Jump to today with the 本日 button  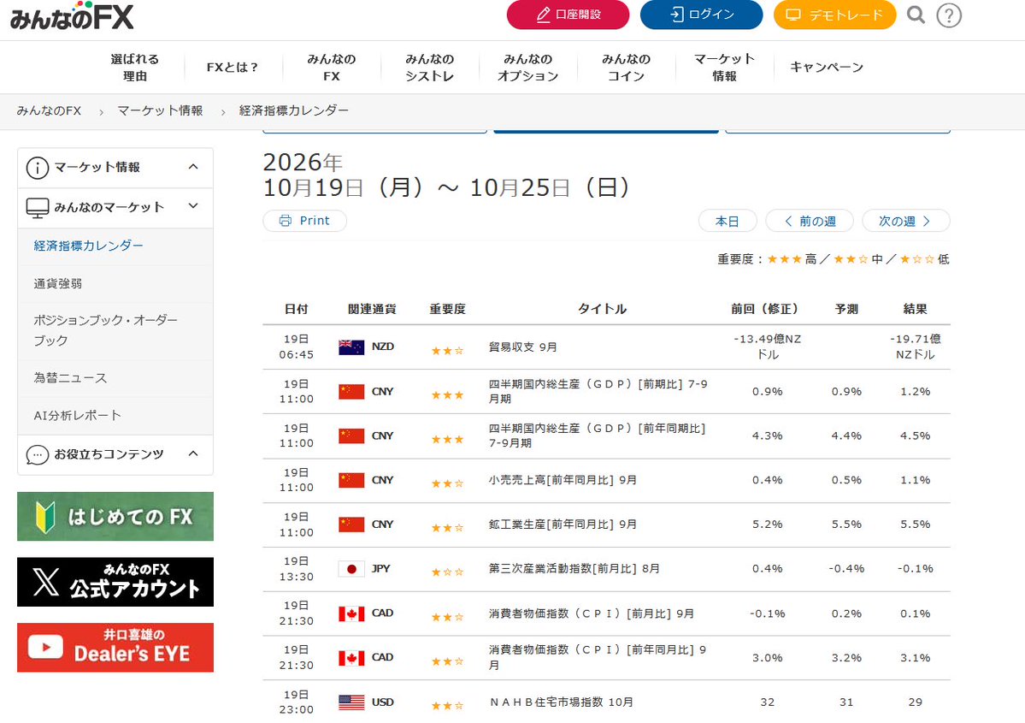click(x=728, y=221)
